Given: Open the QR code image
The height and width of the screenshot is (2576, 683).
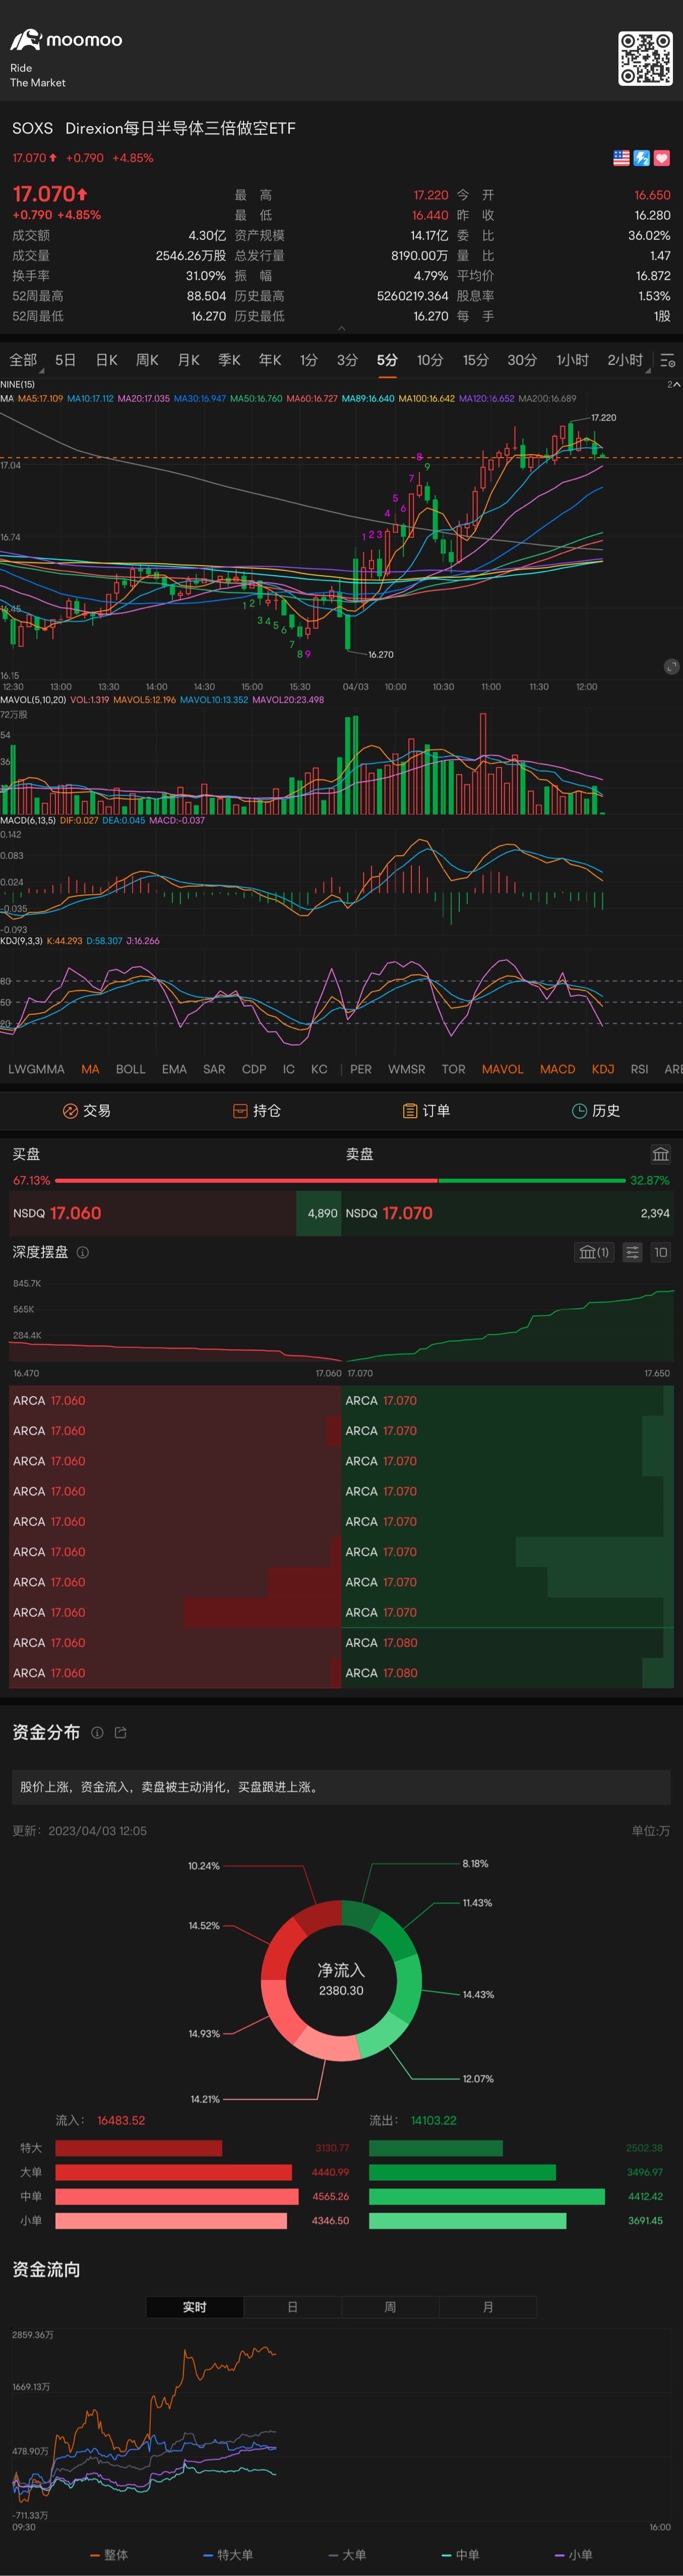Looking at the screenshot, I should (645, 58).
